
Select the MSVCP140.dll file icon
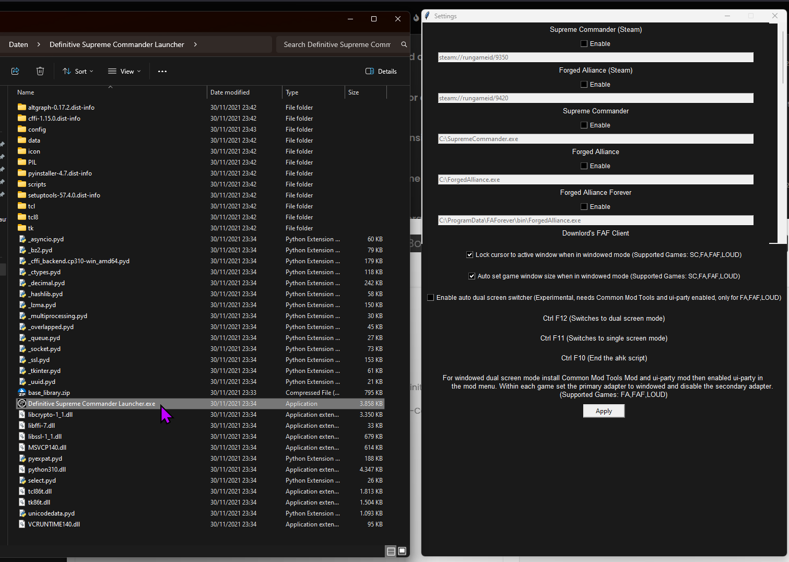(x=22, y=447)
